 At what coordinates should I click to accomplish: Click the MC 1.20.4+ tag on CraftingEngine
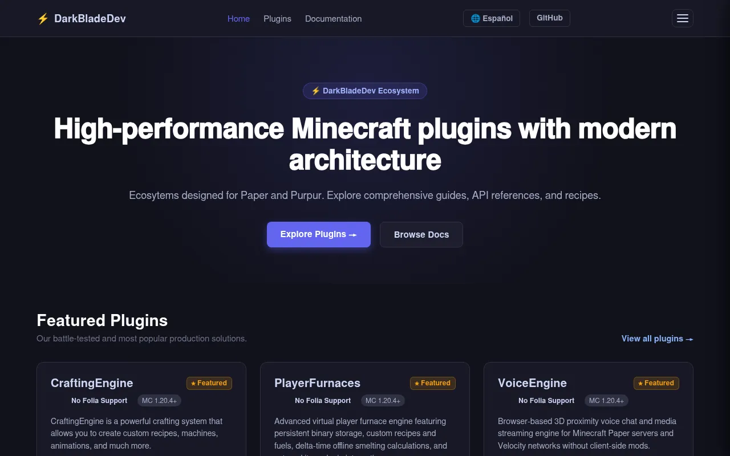click(x=159, y=401)
